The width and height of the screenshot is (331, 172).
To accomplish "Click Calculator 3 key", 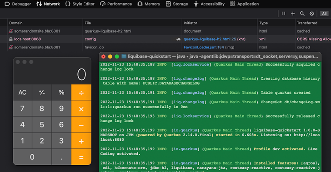I will [61, 141].
